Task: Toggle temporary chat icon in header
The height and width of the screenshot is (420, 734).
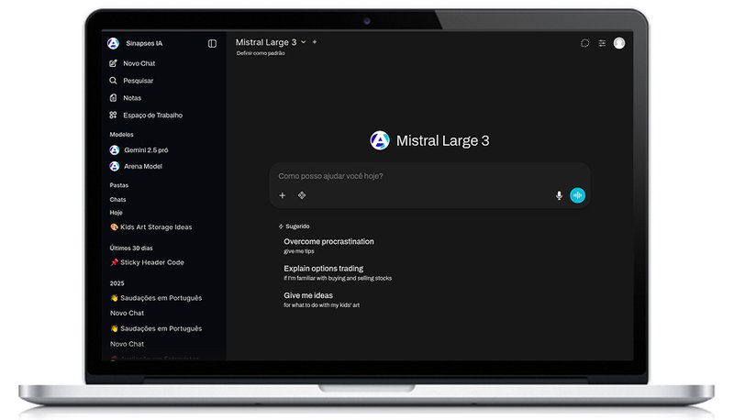Action: point(585,43)
